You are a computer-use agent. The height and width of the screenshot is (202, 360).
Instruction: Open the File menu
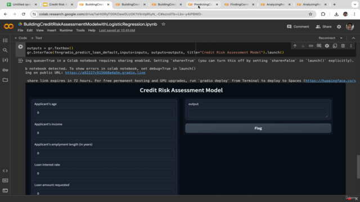click(20, 30)
